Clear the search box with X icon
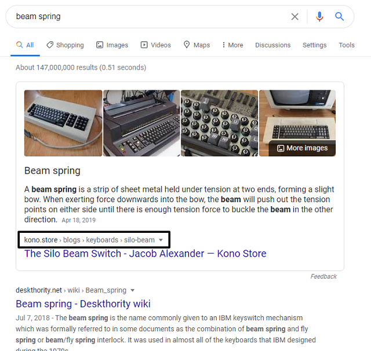This screenshot has height=351, width=371. click(x=294, y=17)
